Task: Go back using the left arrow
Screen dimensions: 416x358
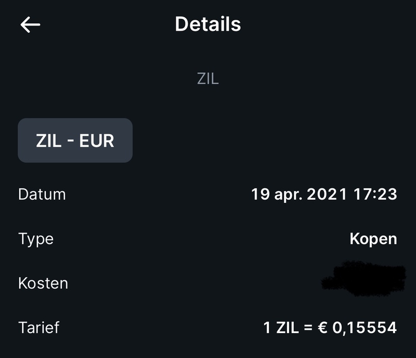Action: (30, 24)
